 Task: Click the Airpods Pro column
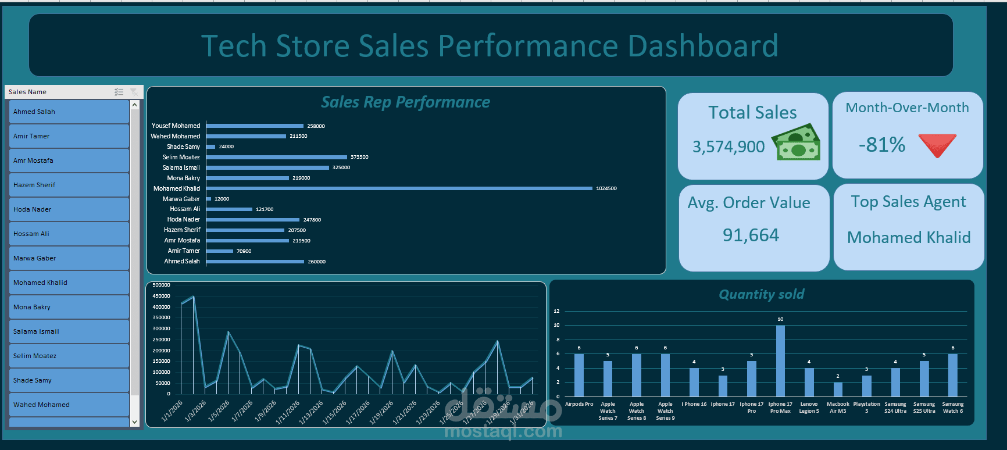click(x=579, y=375)
